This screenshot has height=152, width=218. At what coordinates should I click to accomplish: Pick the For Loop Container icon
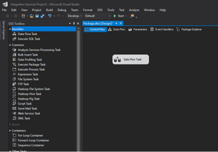pyautogui.click(x=14, y=135)
